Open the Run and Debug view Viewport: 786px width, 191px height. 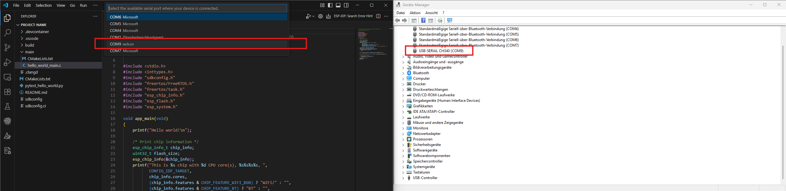pos(7,63)
